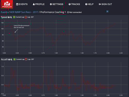Click the gear icon beside SETTINGS
This screenshot has width=129, height=97.
click(51, 4)
